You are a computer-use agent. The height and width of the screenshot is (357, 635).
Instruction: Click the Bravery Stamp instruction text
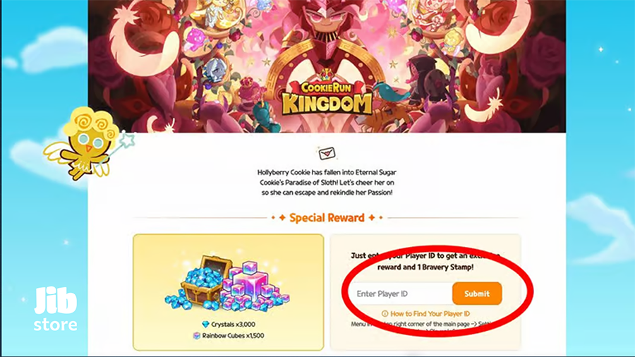425,262
